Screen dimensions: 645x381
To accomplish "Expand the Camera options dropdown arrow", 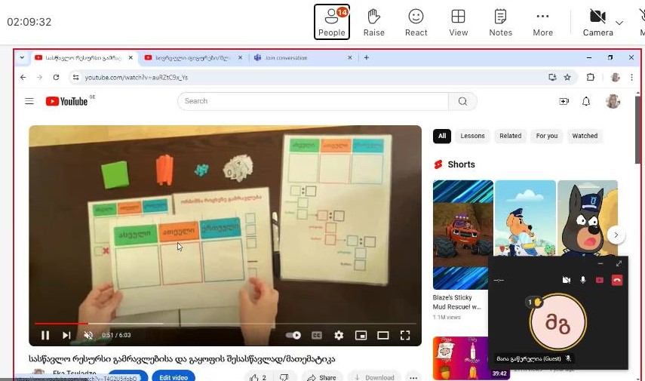I will tap(619, 23).
